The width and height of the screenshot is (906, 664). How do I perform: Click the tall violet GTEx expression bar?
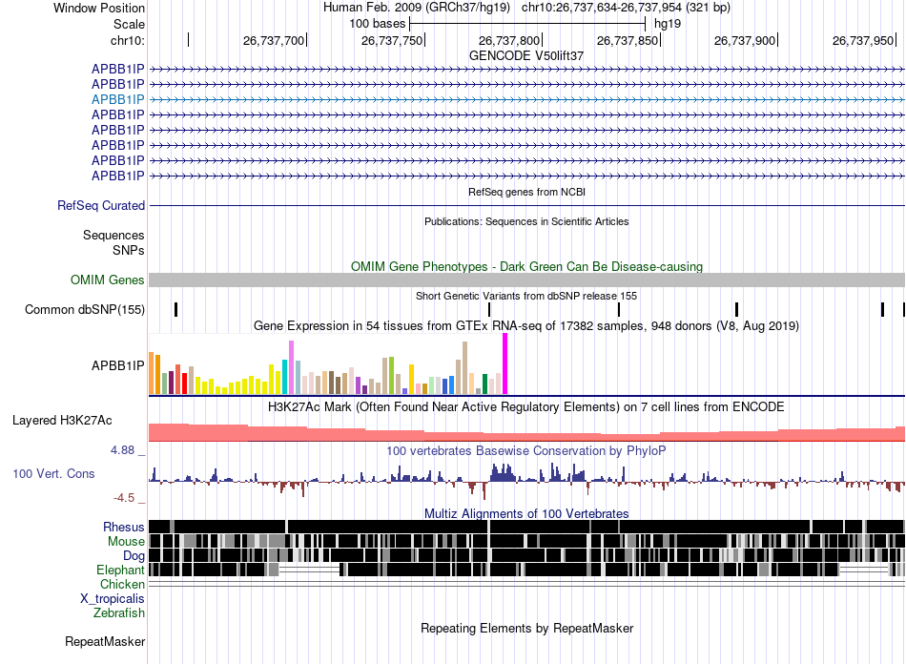tap(292, 367)
